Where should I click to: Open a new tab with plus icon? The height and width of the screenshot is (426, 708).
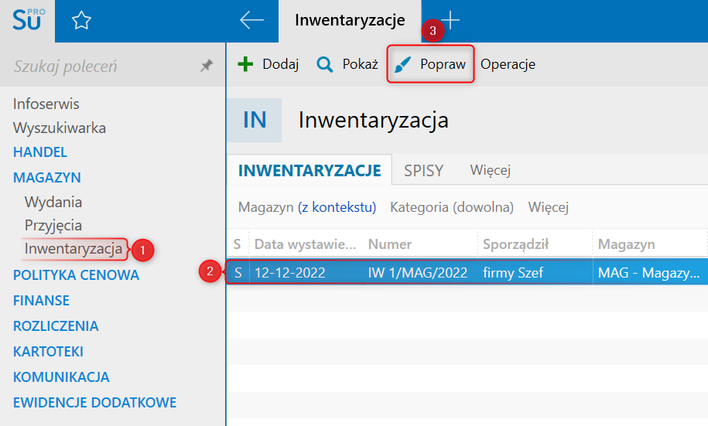click(450, 21)
